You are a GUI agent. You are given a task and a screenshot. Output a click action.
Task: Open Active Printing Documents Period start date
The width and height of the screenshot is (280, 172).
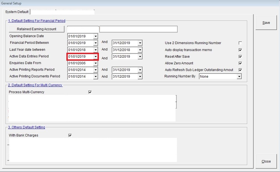(96, 77)
